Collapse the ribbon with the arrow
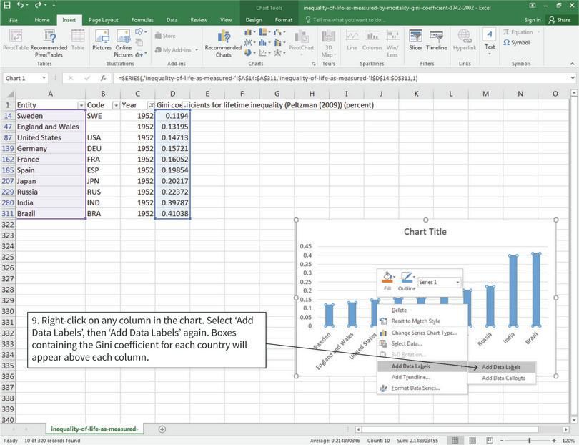Image resolution: width=579 pixels, height=445 pixels. 572,64
